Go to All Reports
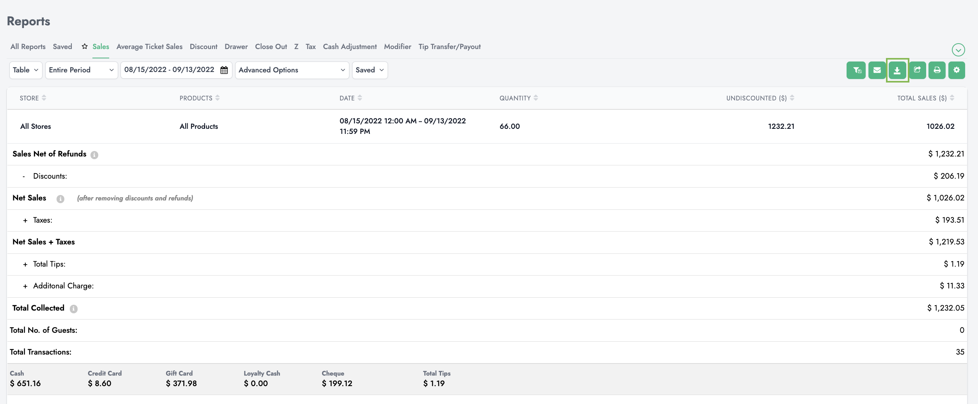 tap(28, 47)
